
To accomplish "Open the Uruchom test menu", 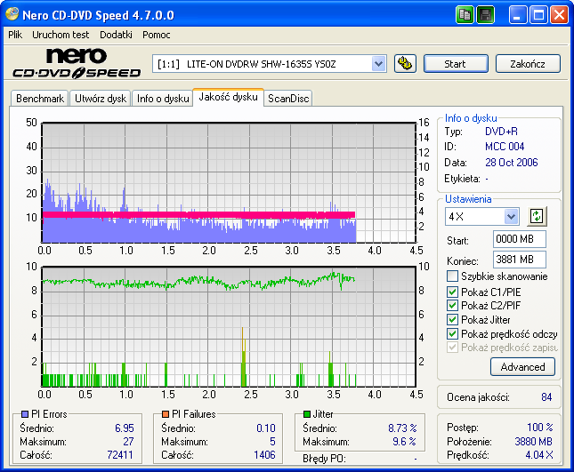I will coord(61,35).
